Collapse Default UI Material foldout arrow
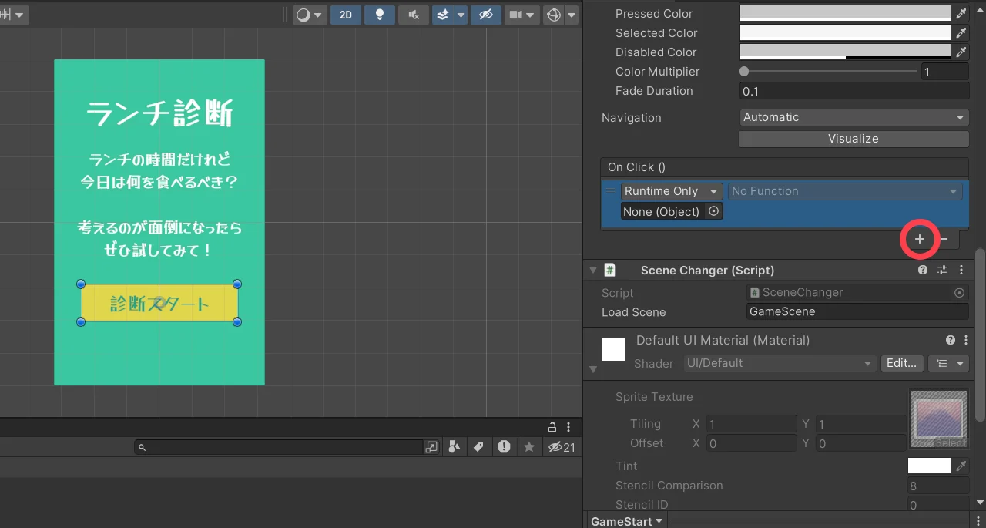 [592, 370]
